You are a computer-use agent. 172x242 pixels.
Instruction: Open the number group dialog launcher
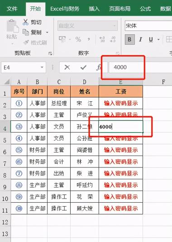tap(118, 53)
